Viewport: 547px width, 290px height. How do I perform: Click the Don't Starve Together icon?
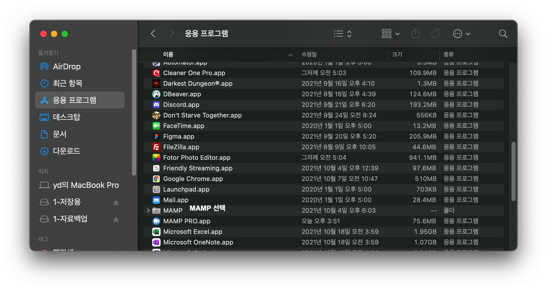coord(156,115)
